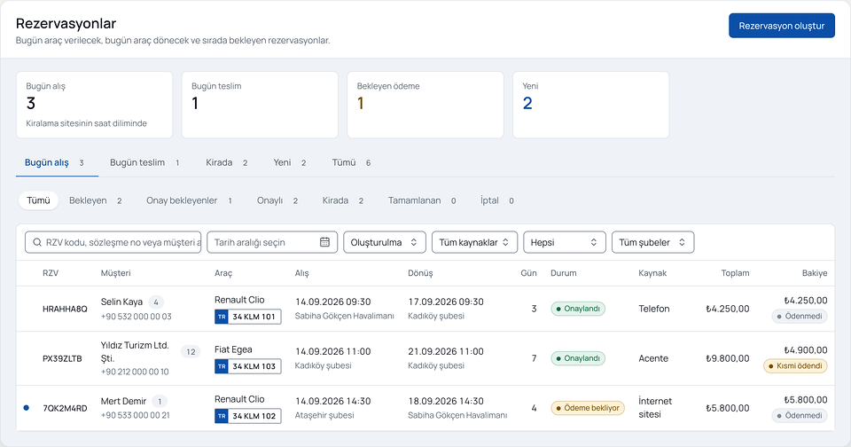The image size is (851, 447).
Task: Open the Bekleyen ödeme summary card
Action: (x=425, y=105)
